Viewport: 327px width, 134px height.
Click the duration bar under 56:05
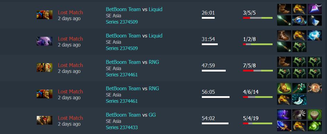(x=216, y=97)
